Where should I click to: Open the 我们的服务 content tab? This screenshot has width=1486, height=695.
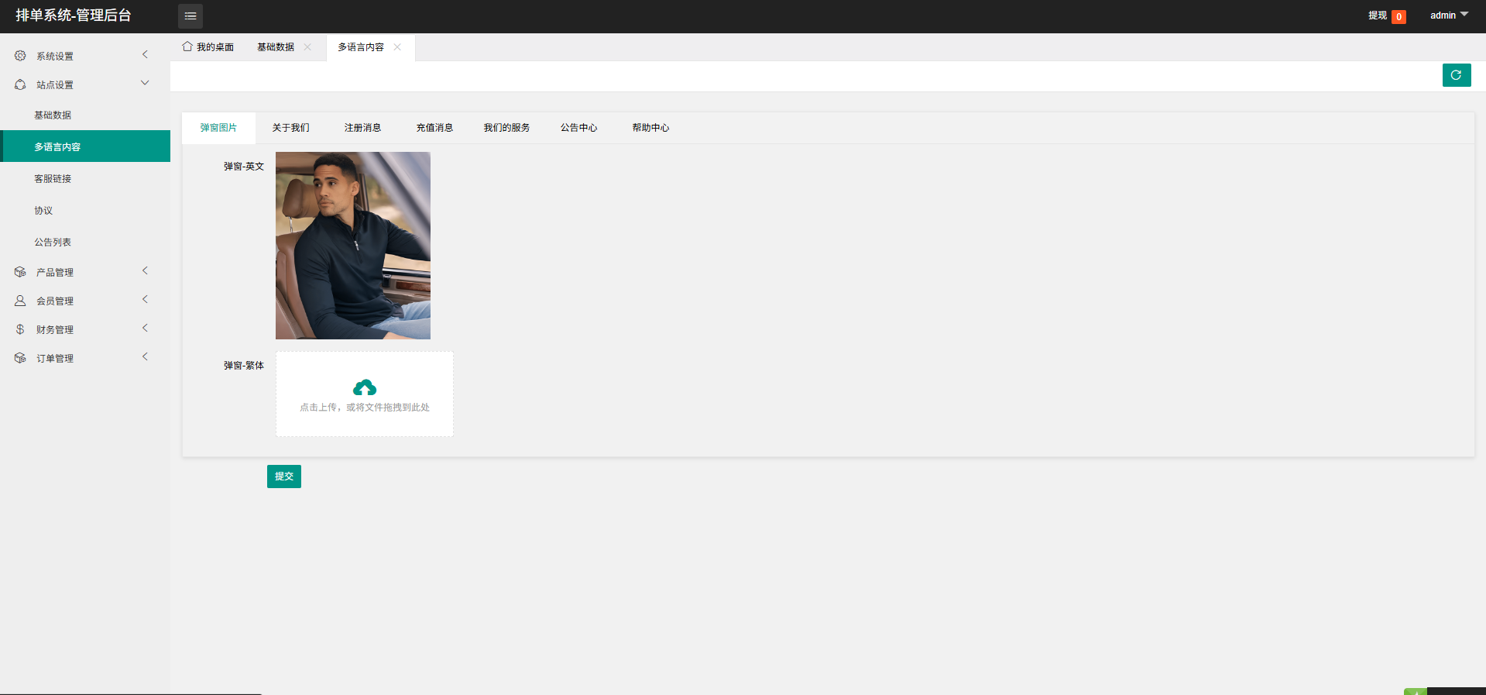(506, 128)
